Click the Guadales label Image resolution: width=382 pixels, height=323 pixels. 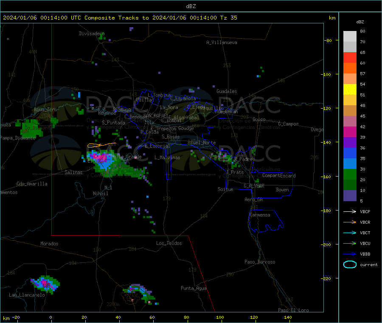tap(227, 91)
